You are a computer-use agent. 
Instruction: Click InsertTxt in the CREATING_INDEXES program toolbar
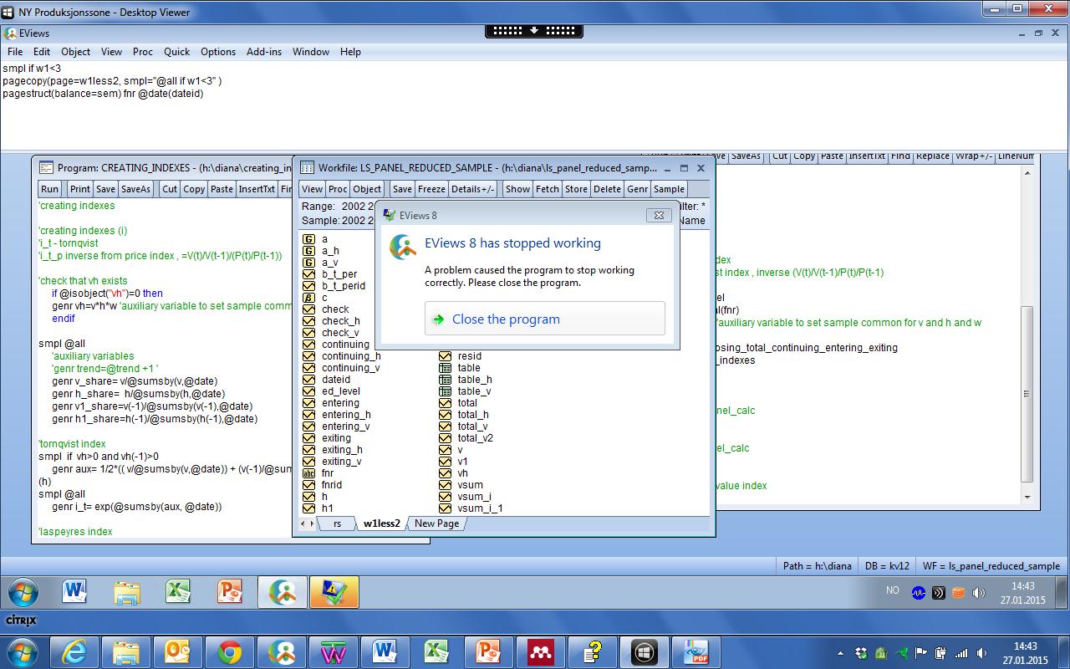tap(257, 189)
